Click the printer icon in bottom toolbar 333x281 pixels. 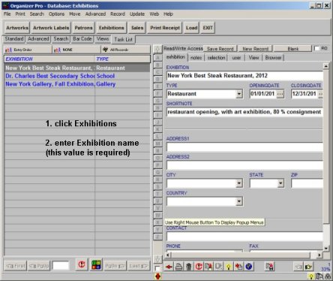point(178,267)
